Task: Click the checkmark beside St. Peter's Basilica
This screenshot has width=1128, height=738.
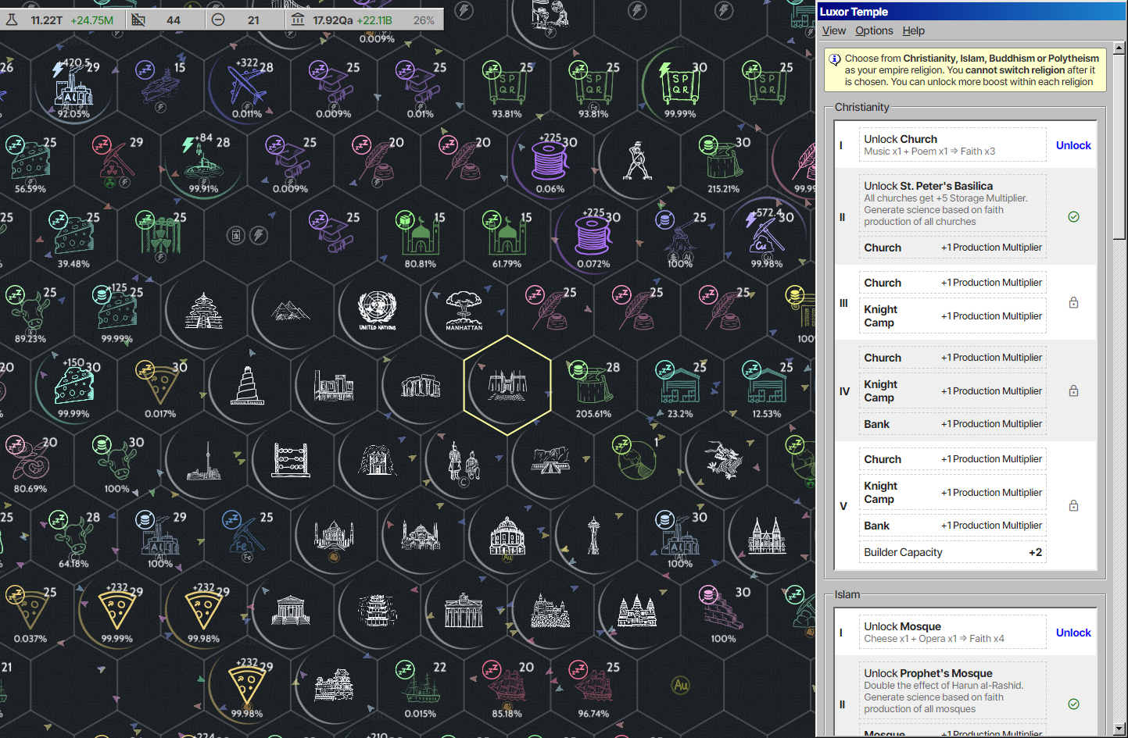Action: coord(1073,216)
